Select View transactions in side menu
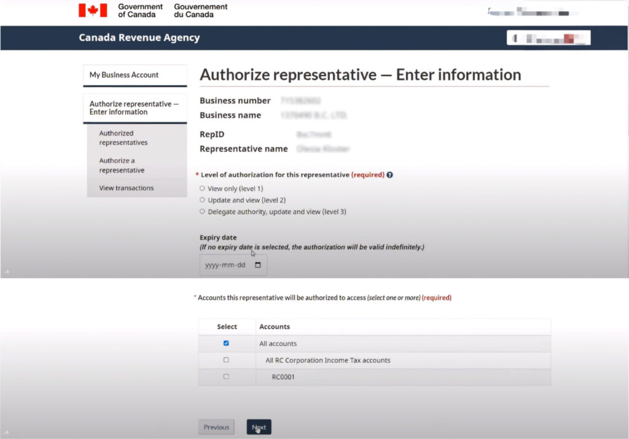 click(127, 188)
